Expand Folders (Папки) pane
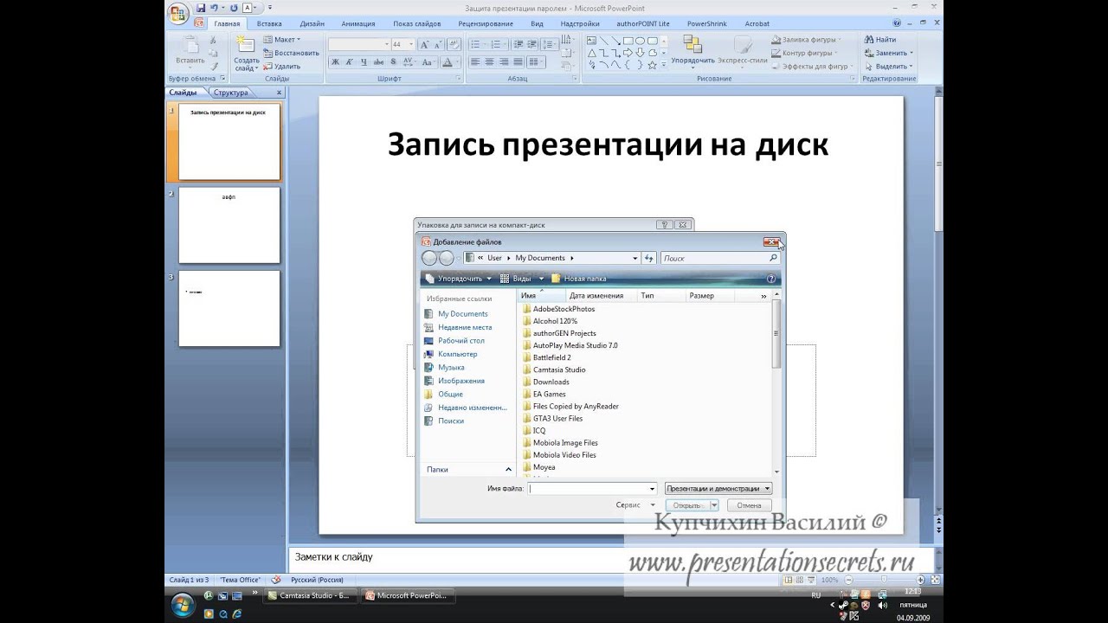This screenshot has height=623, width=1108. click(467, 469)
